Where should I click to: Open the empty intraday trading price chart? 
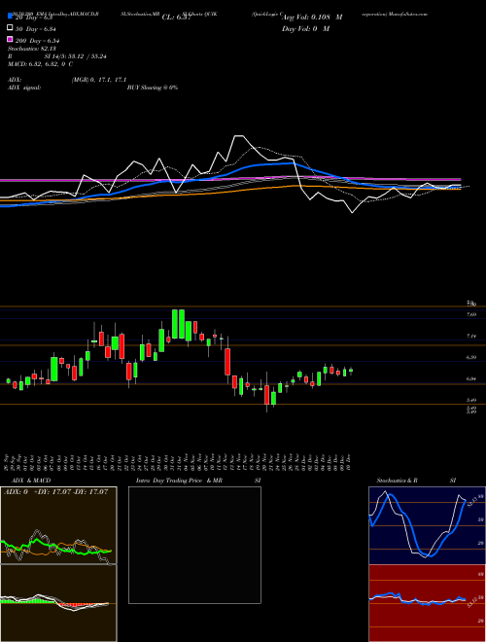coord(194,545)
